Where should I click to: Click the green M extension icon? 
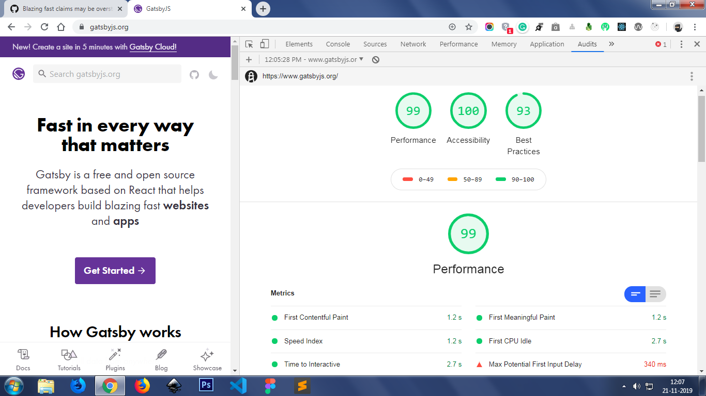[x=605, y=27]
